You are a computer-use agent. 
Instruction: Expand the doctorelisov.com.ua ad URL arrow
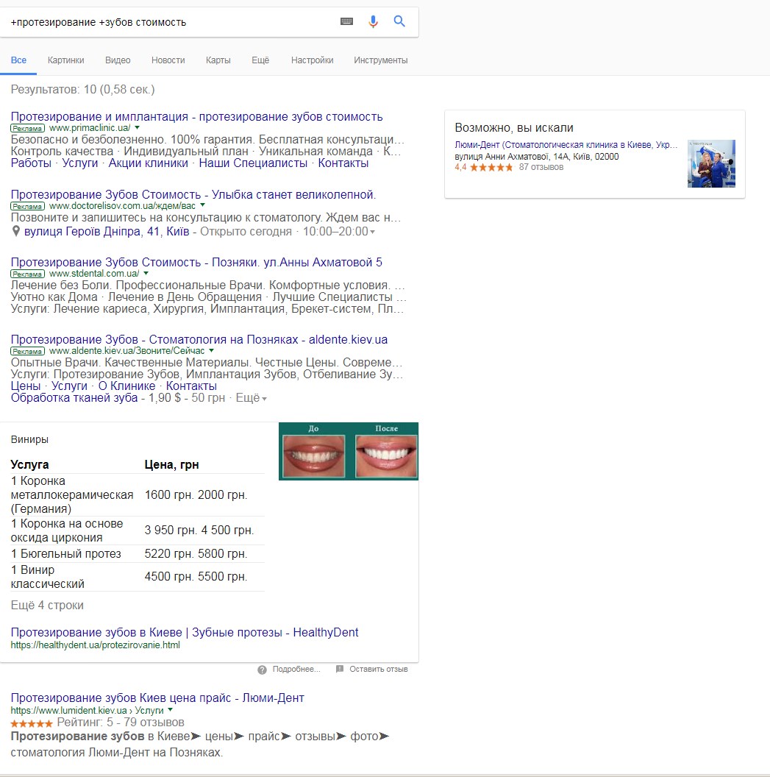[202, 205]
